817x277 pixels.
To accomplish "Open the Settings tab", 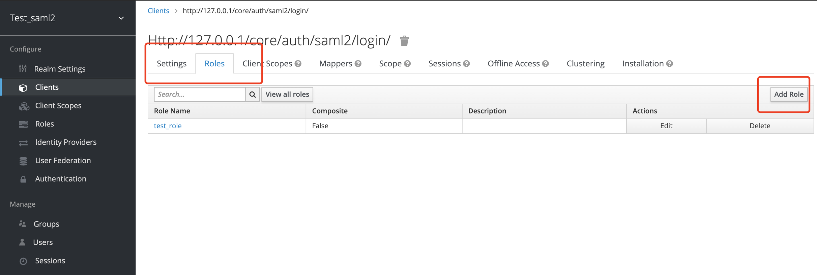I will pyautogui.click(x=171, y=63).
